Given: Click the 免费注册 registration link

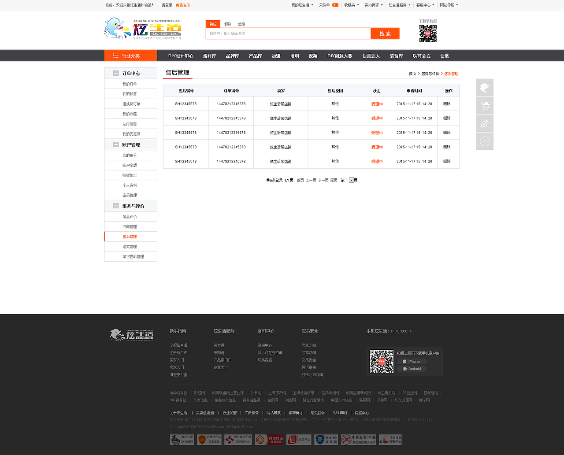Looking at the screenshot, I should coord(182,4).
